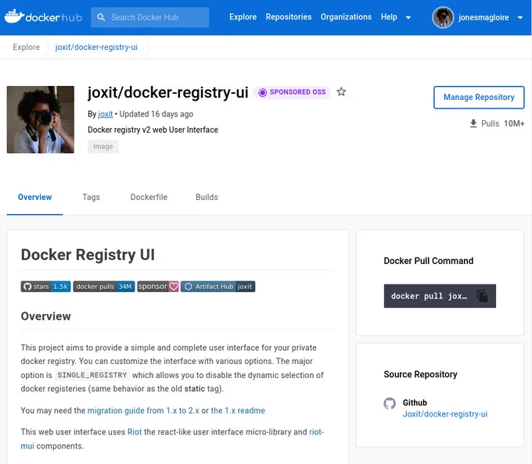Viewport: 532px width, 464px height.
Task: Click the Docker Pull Command heading
Action: tap(429, 261)
